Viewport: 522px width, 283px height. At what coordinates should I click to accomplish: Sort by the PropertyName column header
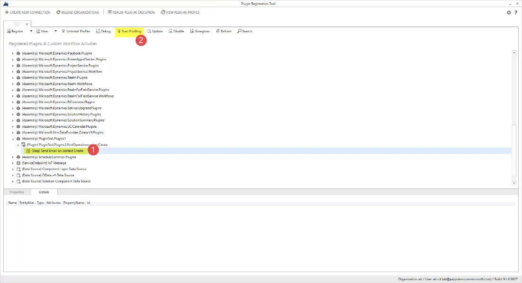pos(74,203)
